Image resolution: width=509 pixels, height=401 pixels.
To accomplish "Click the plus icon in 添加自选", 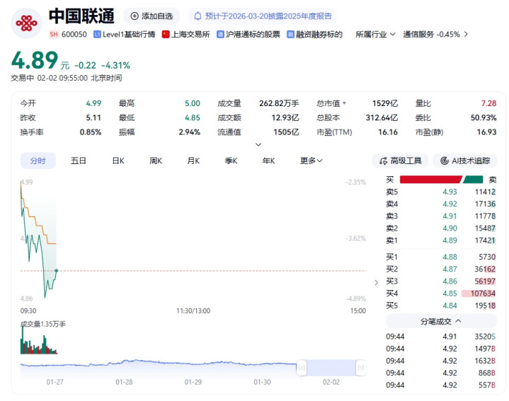I will click(x=135, y=16).
